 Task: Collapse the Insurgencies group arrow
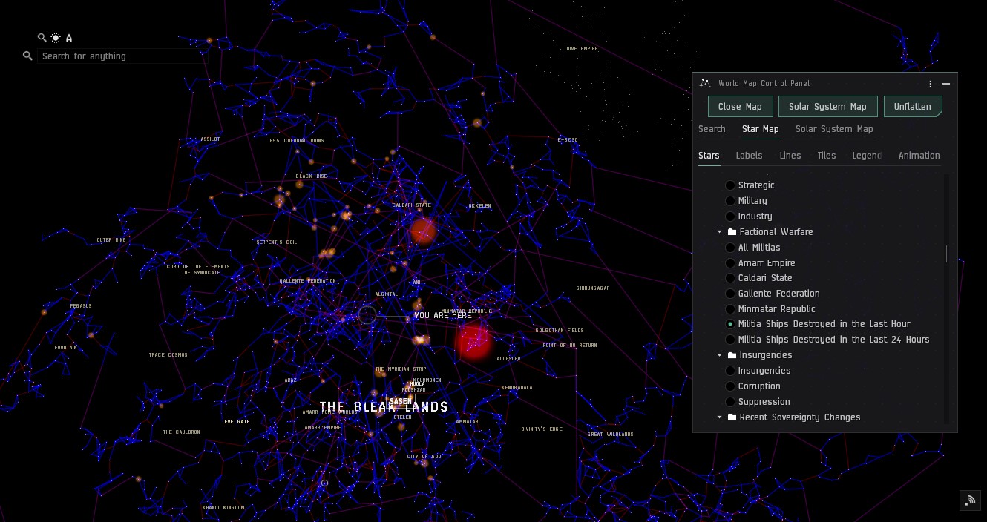720,355
